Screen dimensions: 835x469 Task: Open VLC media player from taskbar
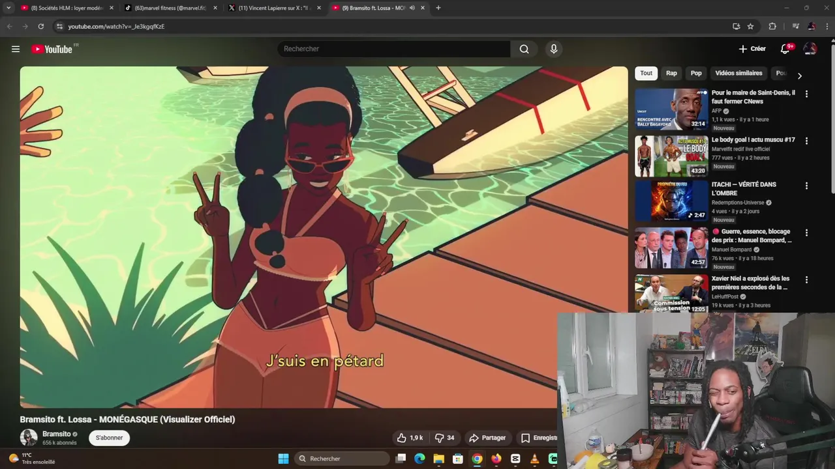tap(534, 459)
